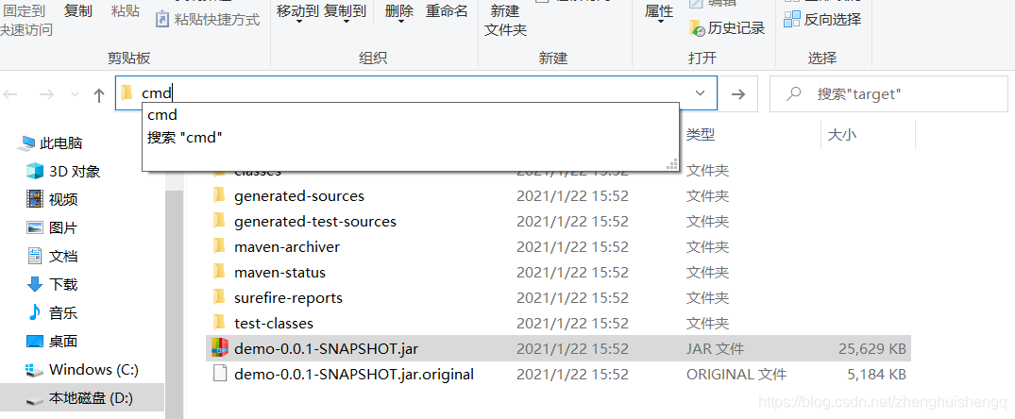Click the ORIGINAL file type cell

[736, 374]
